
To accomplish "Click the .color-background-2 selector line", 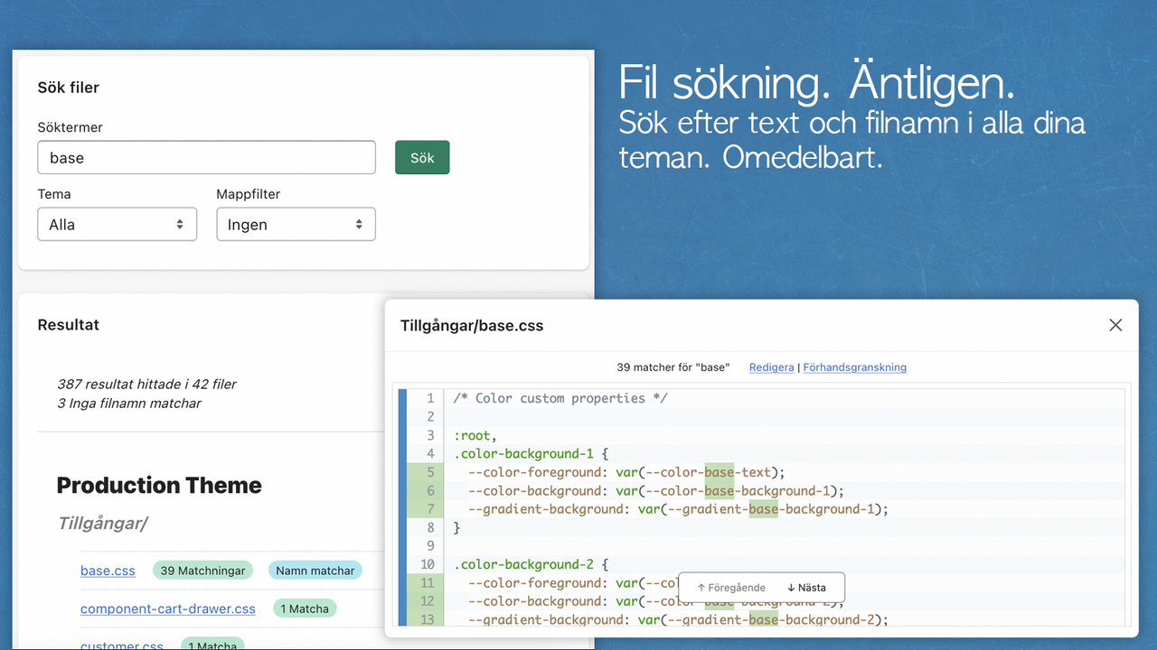I will 531,564.
